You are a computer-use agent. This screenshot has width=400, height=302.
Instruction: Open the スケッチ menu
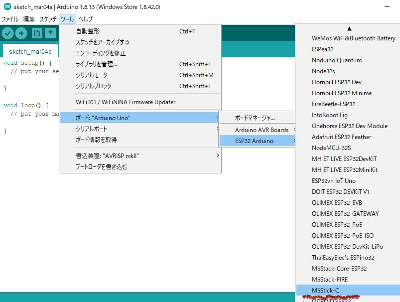(x=48, y=19)
